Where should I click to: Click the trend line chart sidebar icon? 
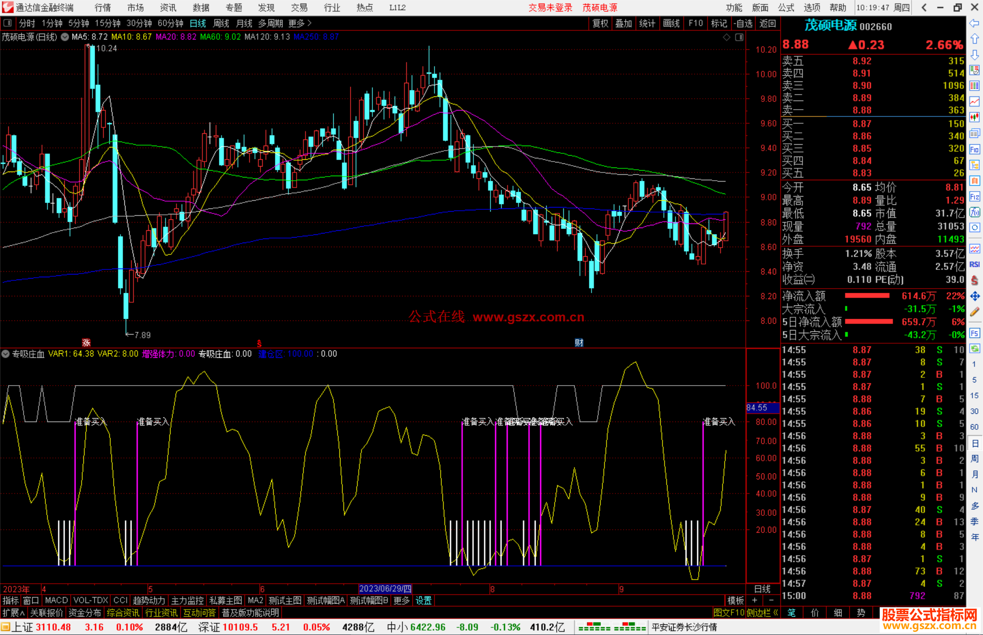(974, 102)
